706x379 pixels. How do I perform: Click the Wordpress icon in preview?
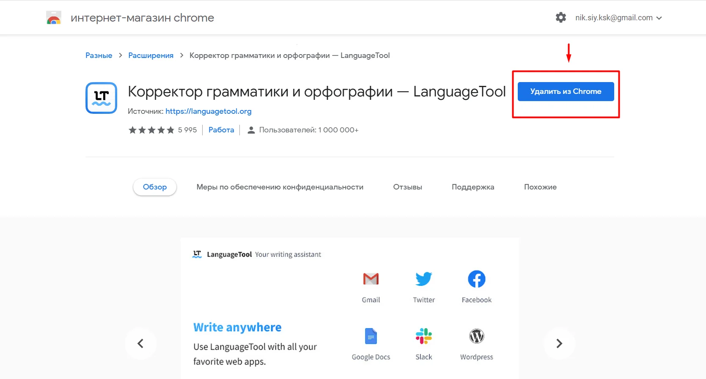[x=477, y=336]
